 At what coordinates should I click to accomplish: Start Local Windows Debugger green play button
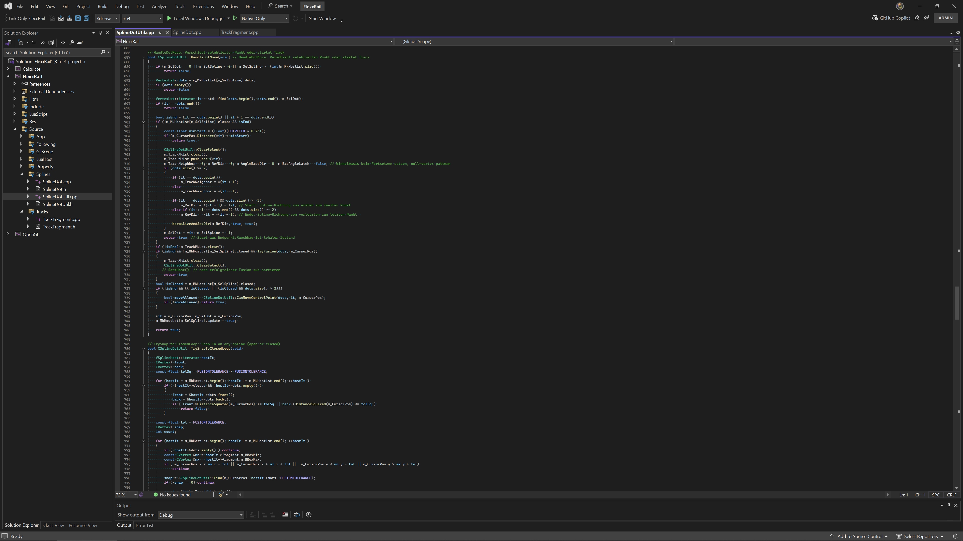[169, 18]
